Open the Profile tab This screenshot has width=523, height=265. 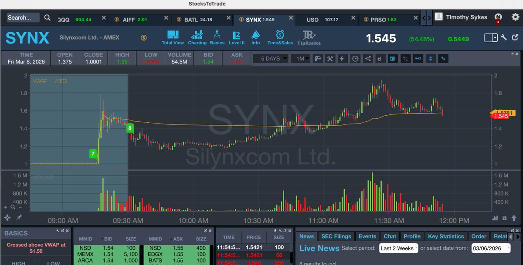(x=412, y=236)
